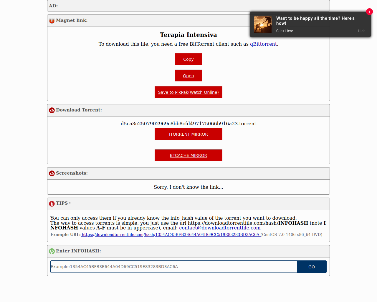Hide the notification popup

pyautogui.click(x=362, y=31)
